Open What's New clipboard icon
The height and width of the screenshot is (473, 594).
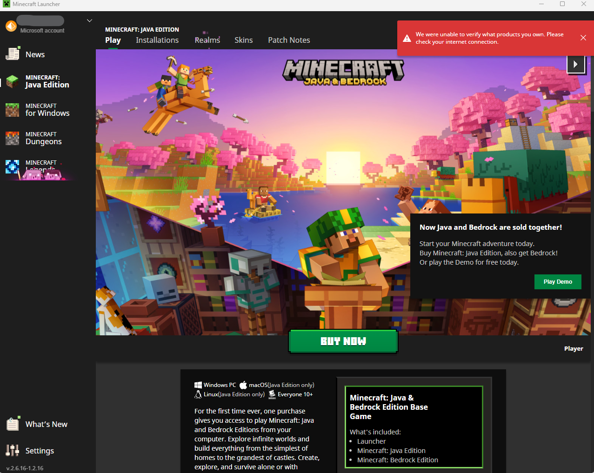pos(13,424)
